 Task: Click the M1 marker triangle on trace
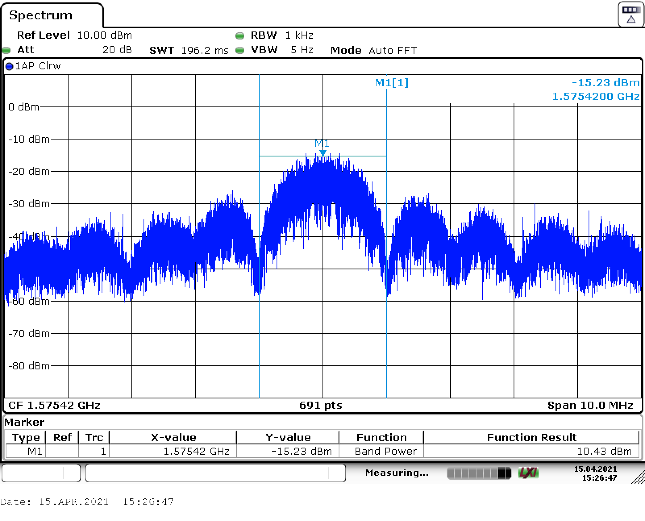pyautogui.click(x=322, y=153)
